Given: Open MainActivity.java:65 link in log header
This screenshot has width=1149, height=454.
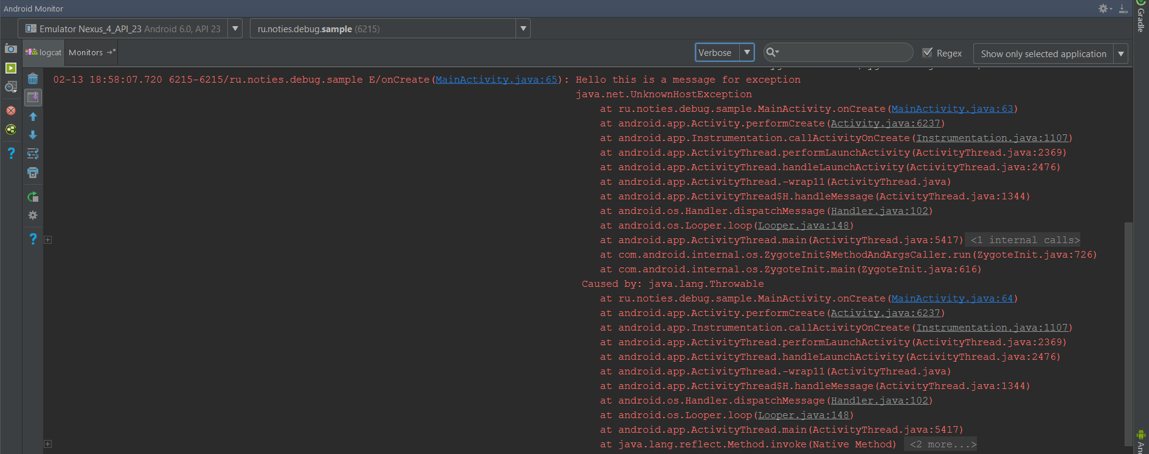Looking at the screenshot, I should coord(496,80).
